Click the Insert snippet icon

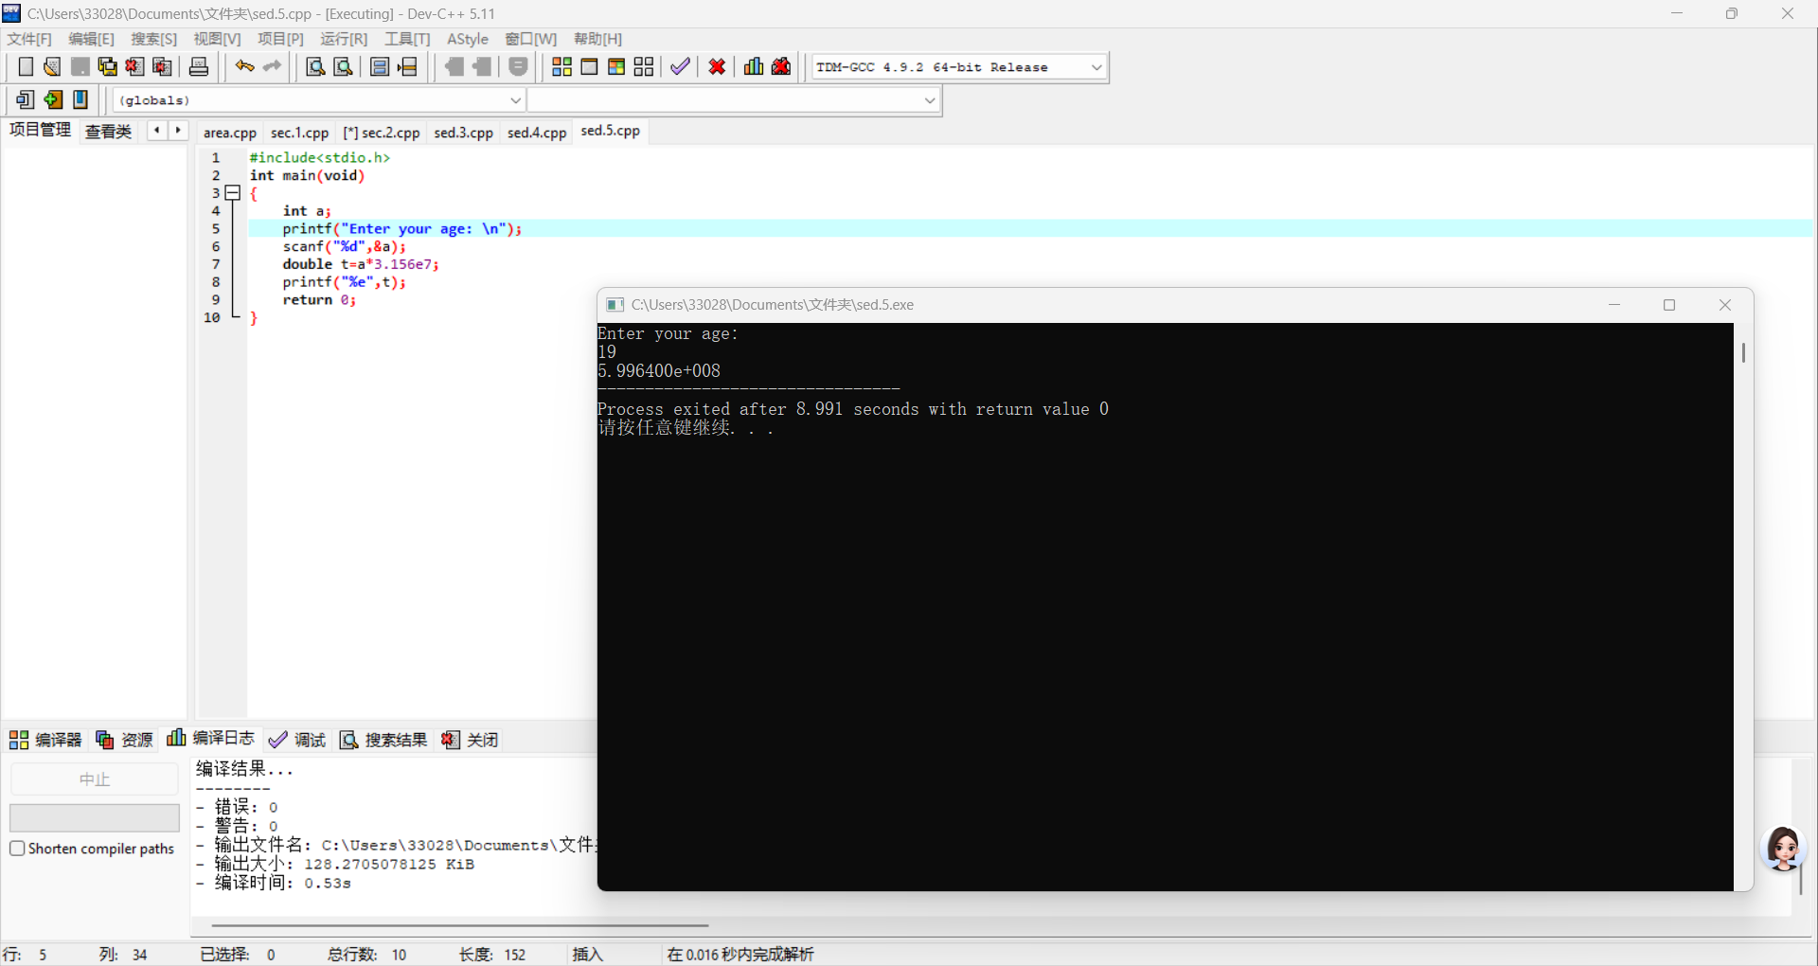26,99
